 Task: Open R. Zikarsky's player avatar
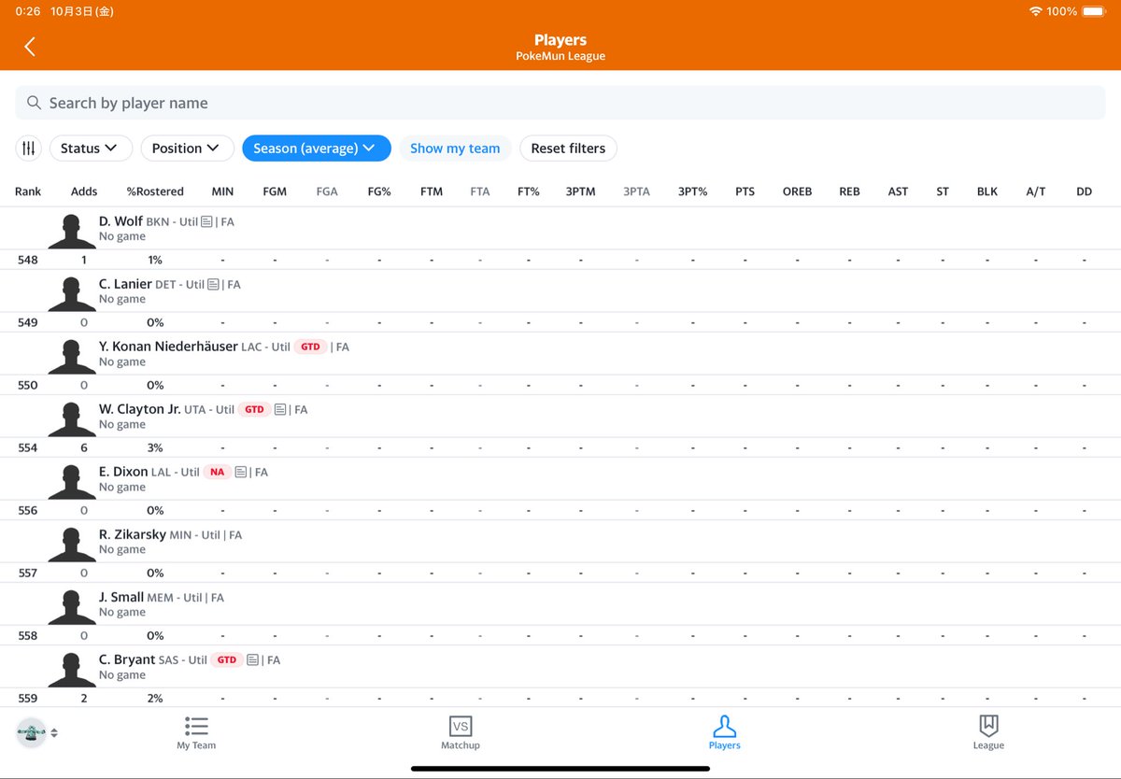point(72,543)
